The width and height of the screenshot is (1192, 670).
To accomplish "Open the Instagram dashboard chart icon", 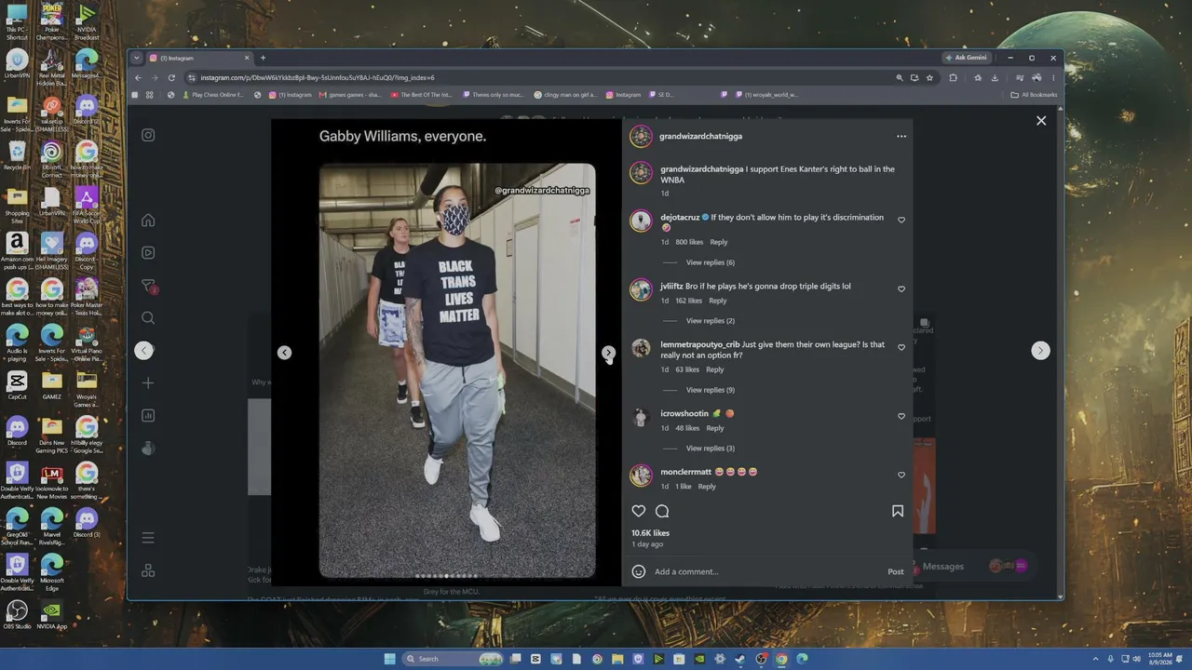I will [x=148, y=415].
